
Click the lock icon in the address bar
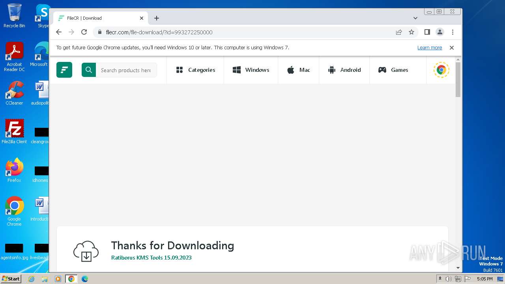click(100, 32)
